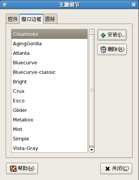Click the scrollbar down arrow
The width and height of the screenshot is (139, 180).
click(x=92, y=150)
